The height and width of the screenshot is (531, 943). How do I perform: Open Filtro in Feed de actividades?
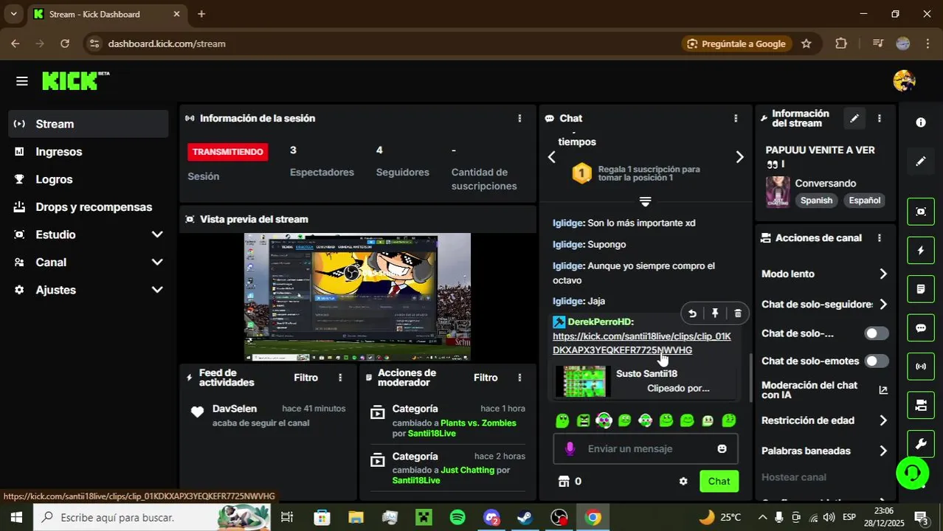305,378
